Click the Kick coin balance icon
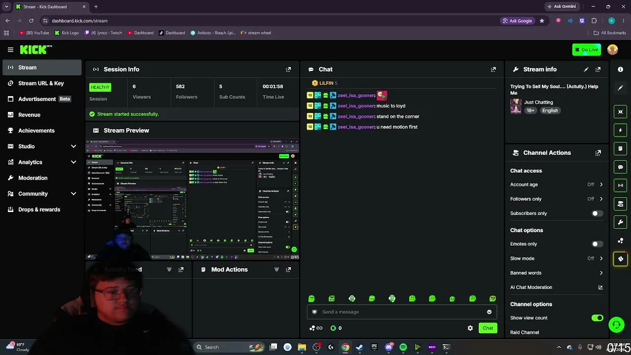Screen dimensions: 631x355 point(333,328)
